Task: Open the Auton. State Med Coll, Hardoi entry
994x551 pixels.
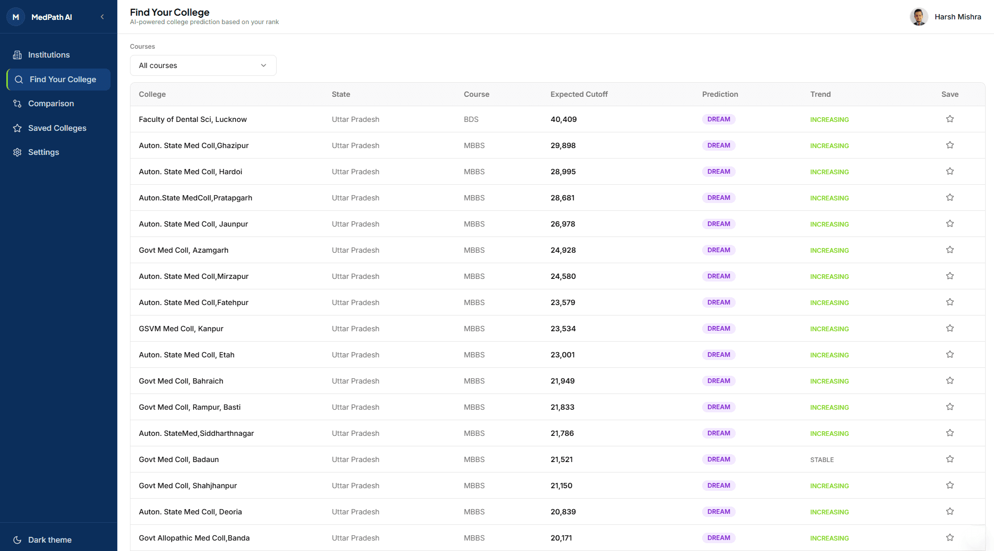Action: [190, 172]
